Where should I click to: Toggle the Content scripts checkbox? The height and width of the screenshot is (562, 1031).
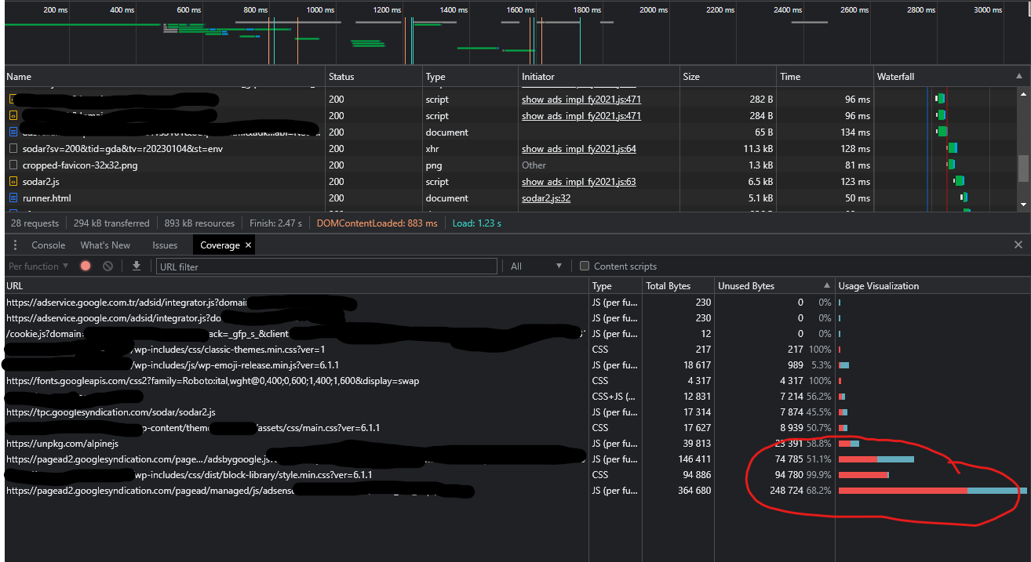coord(584,266)
